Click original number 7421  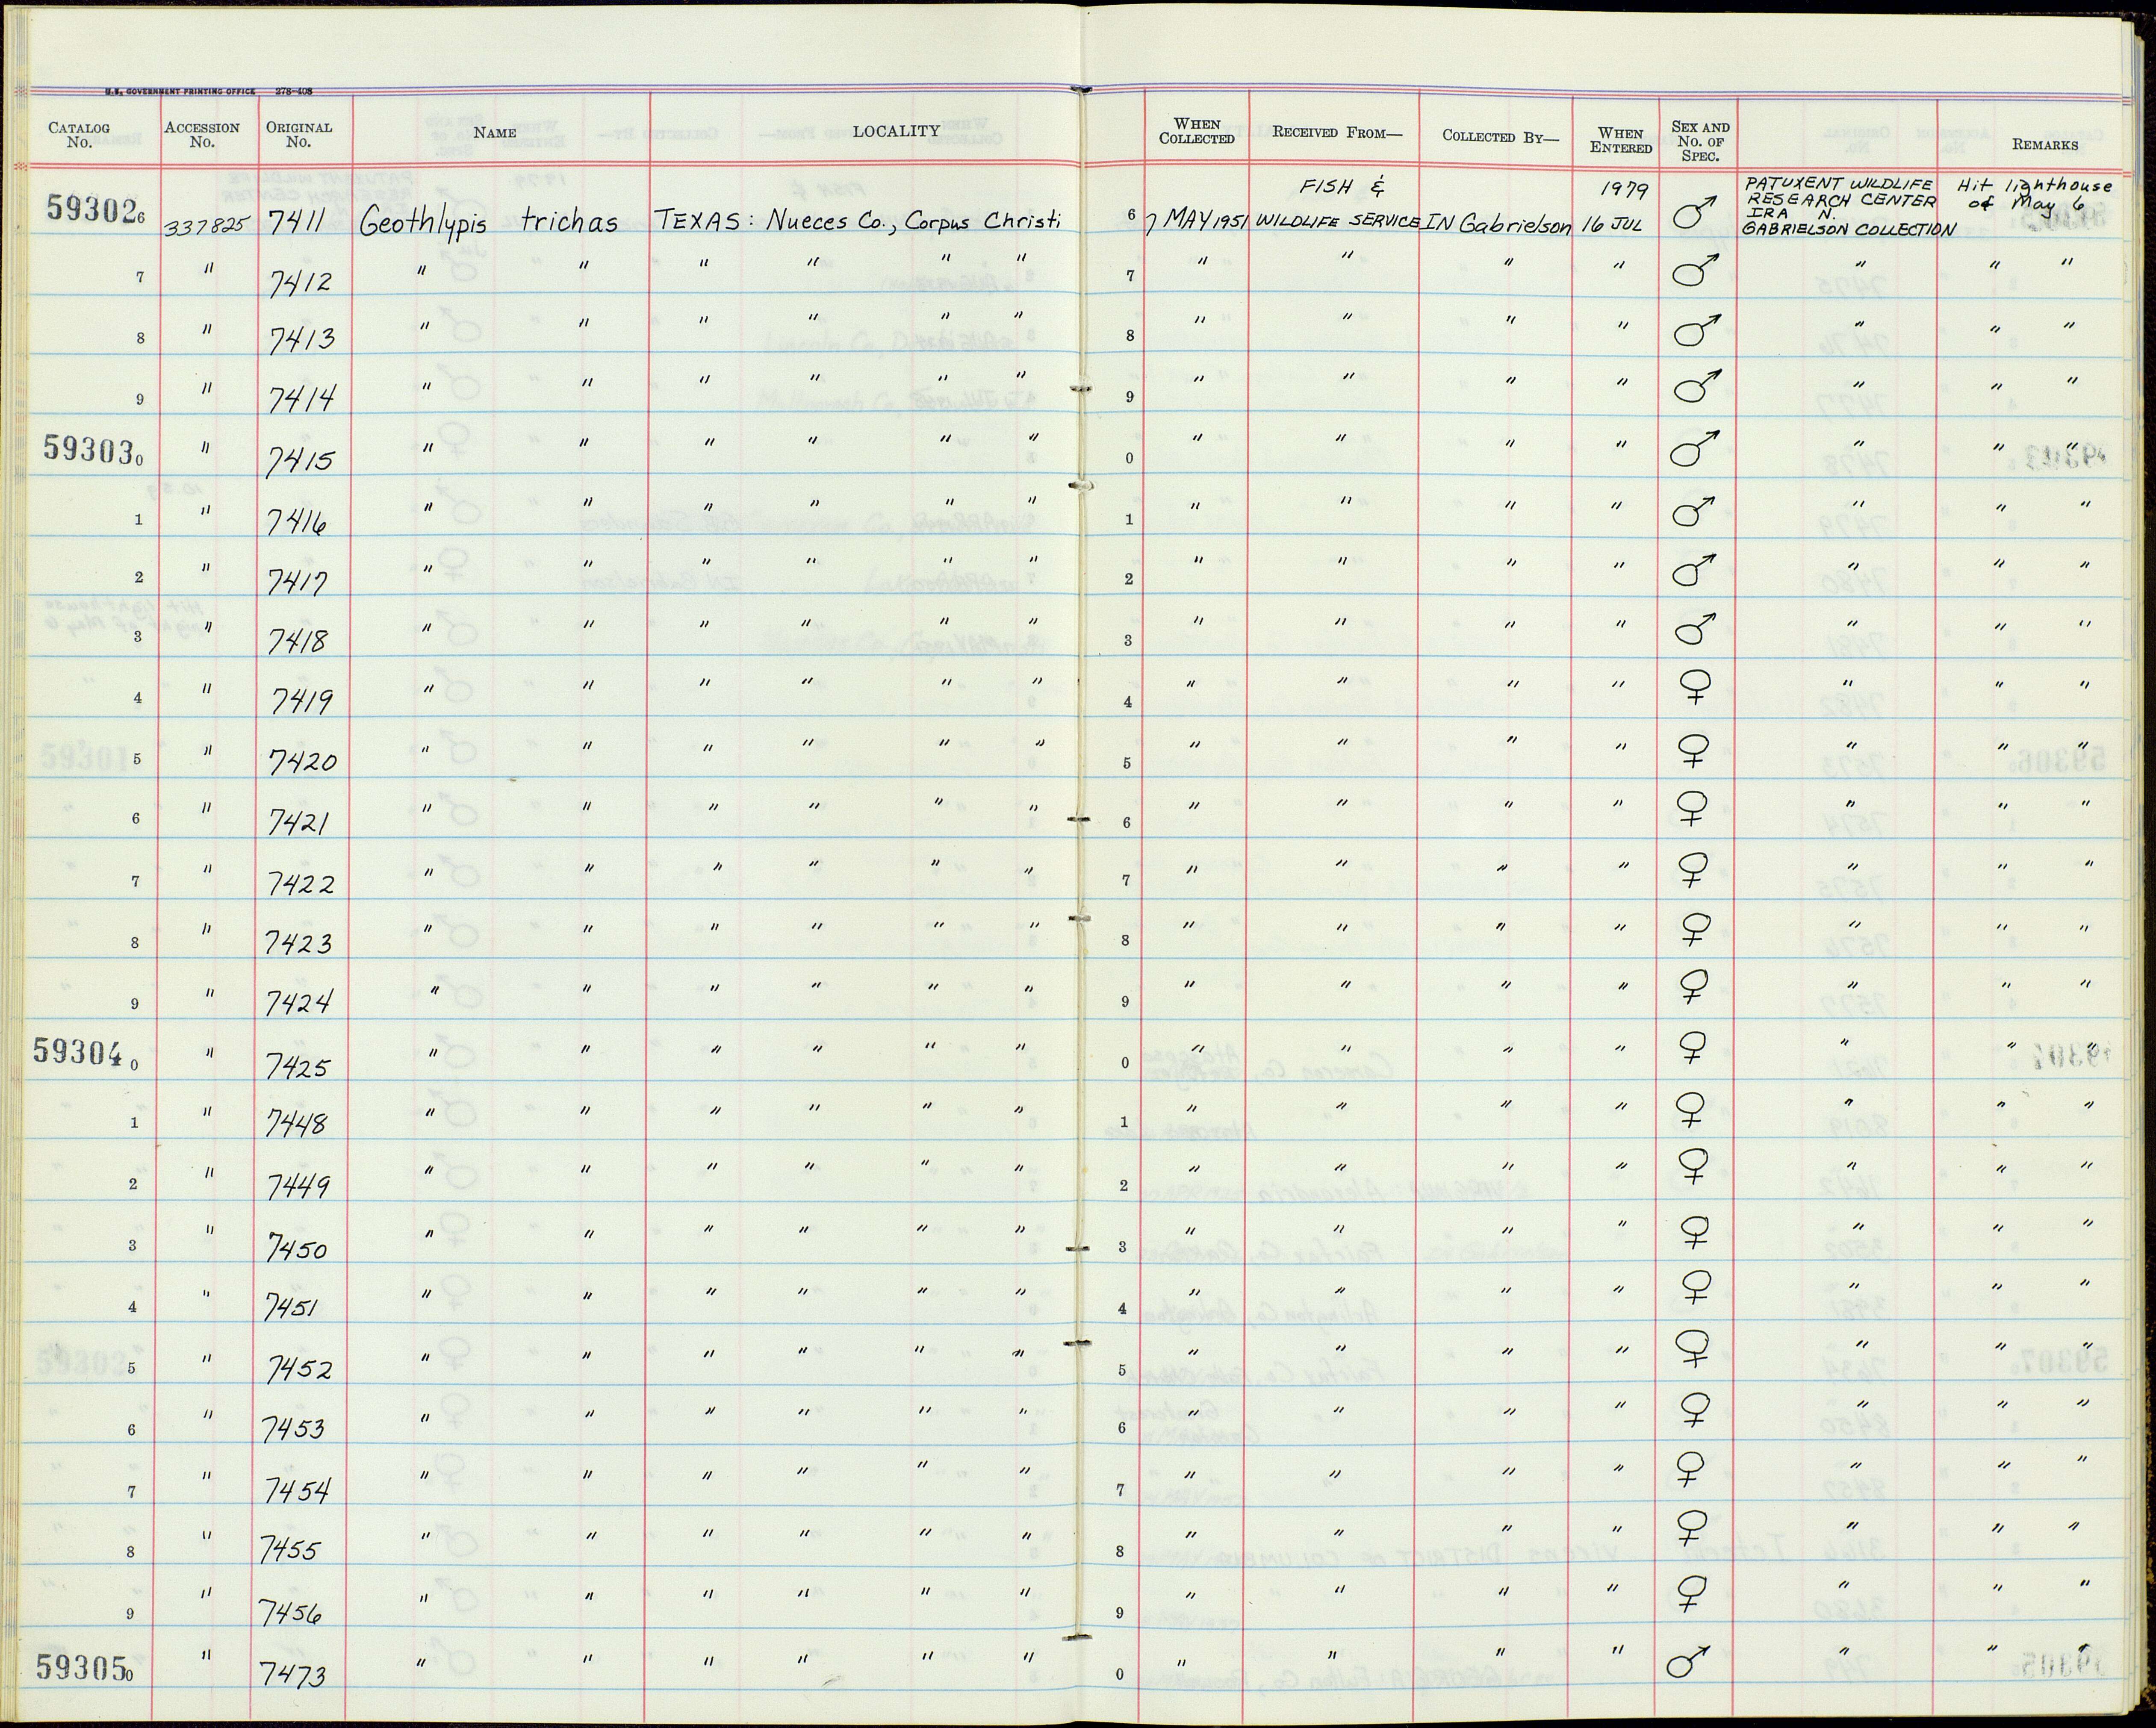pos(299,822)
